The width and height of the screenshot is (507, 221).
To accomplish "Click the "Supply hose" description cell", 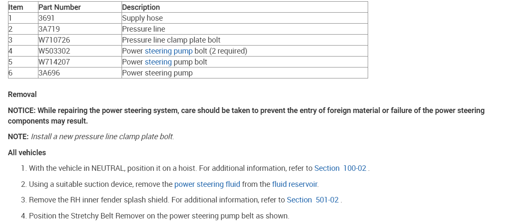I will [x=142, y=18].
